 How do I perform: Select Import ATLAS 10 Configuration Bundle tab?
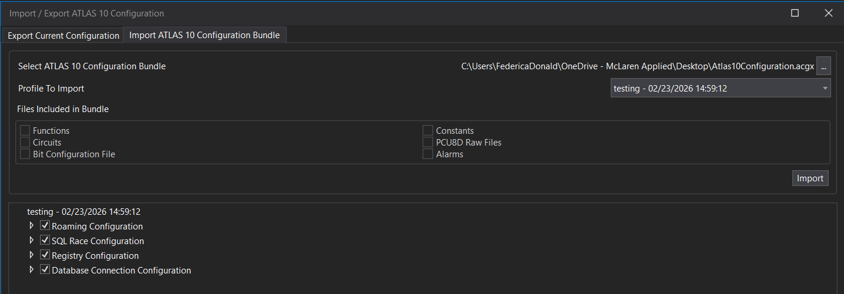tap(204, 35)
